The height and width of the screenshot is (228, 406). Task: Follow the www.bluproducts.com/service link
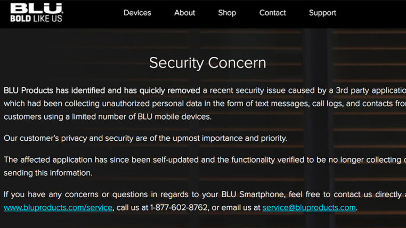point(58,208)
